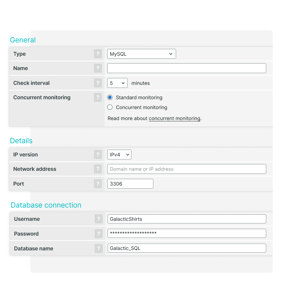Open the Type dropdown showing MySQL

[x=141, y=54]
